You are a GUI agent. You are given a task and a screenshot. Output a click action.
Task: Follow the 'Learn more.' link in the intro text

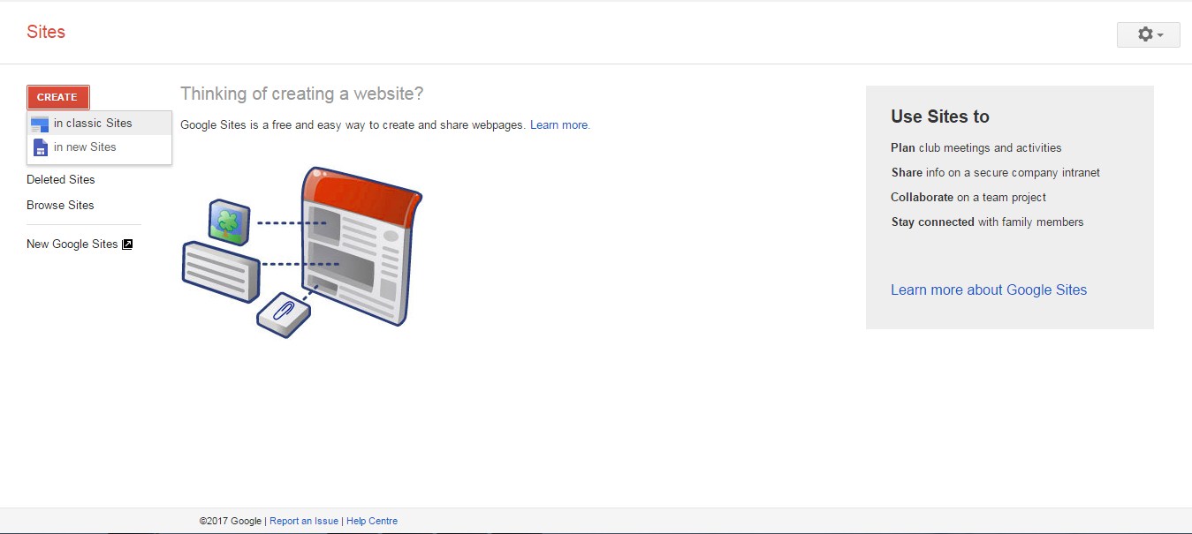560,125
